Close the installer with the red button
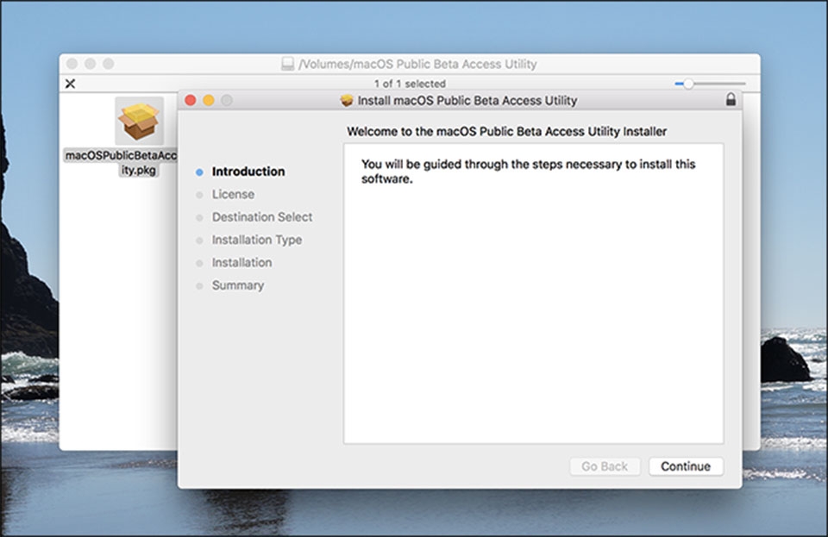 191,100
